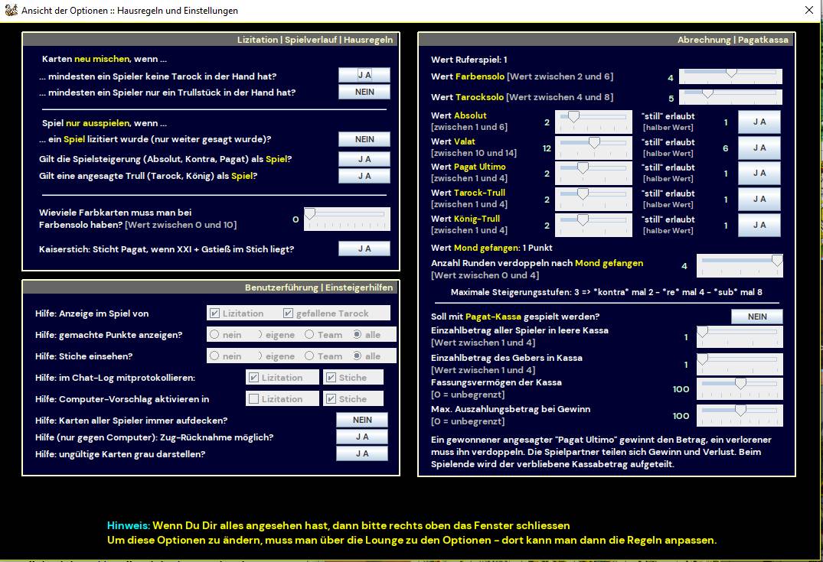Enable Lizitation for Computer-Vorschlag

[253, 399]
